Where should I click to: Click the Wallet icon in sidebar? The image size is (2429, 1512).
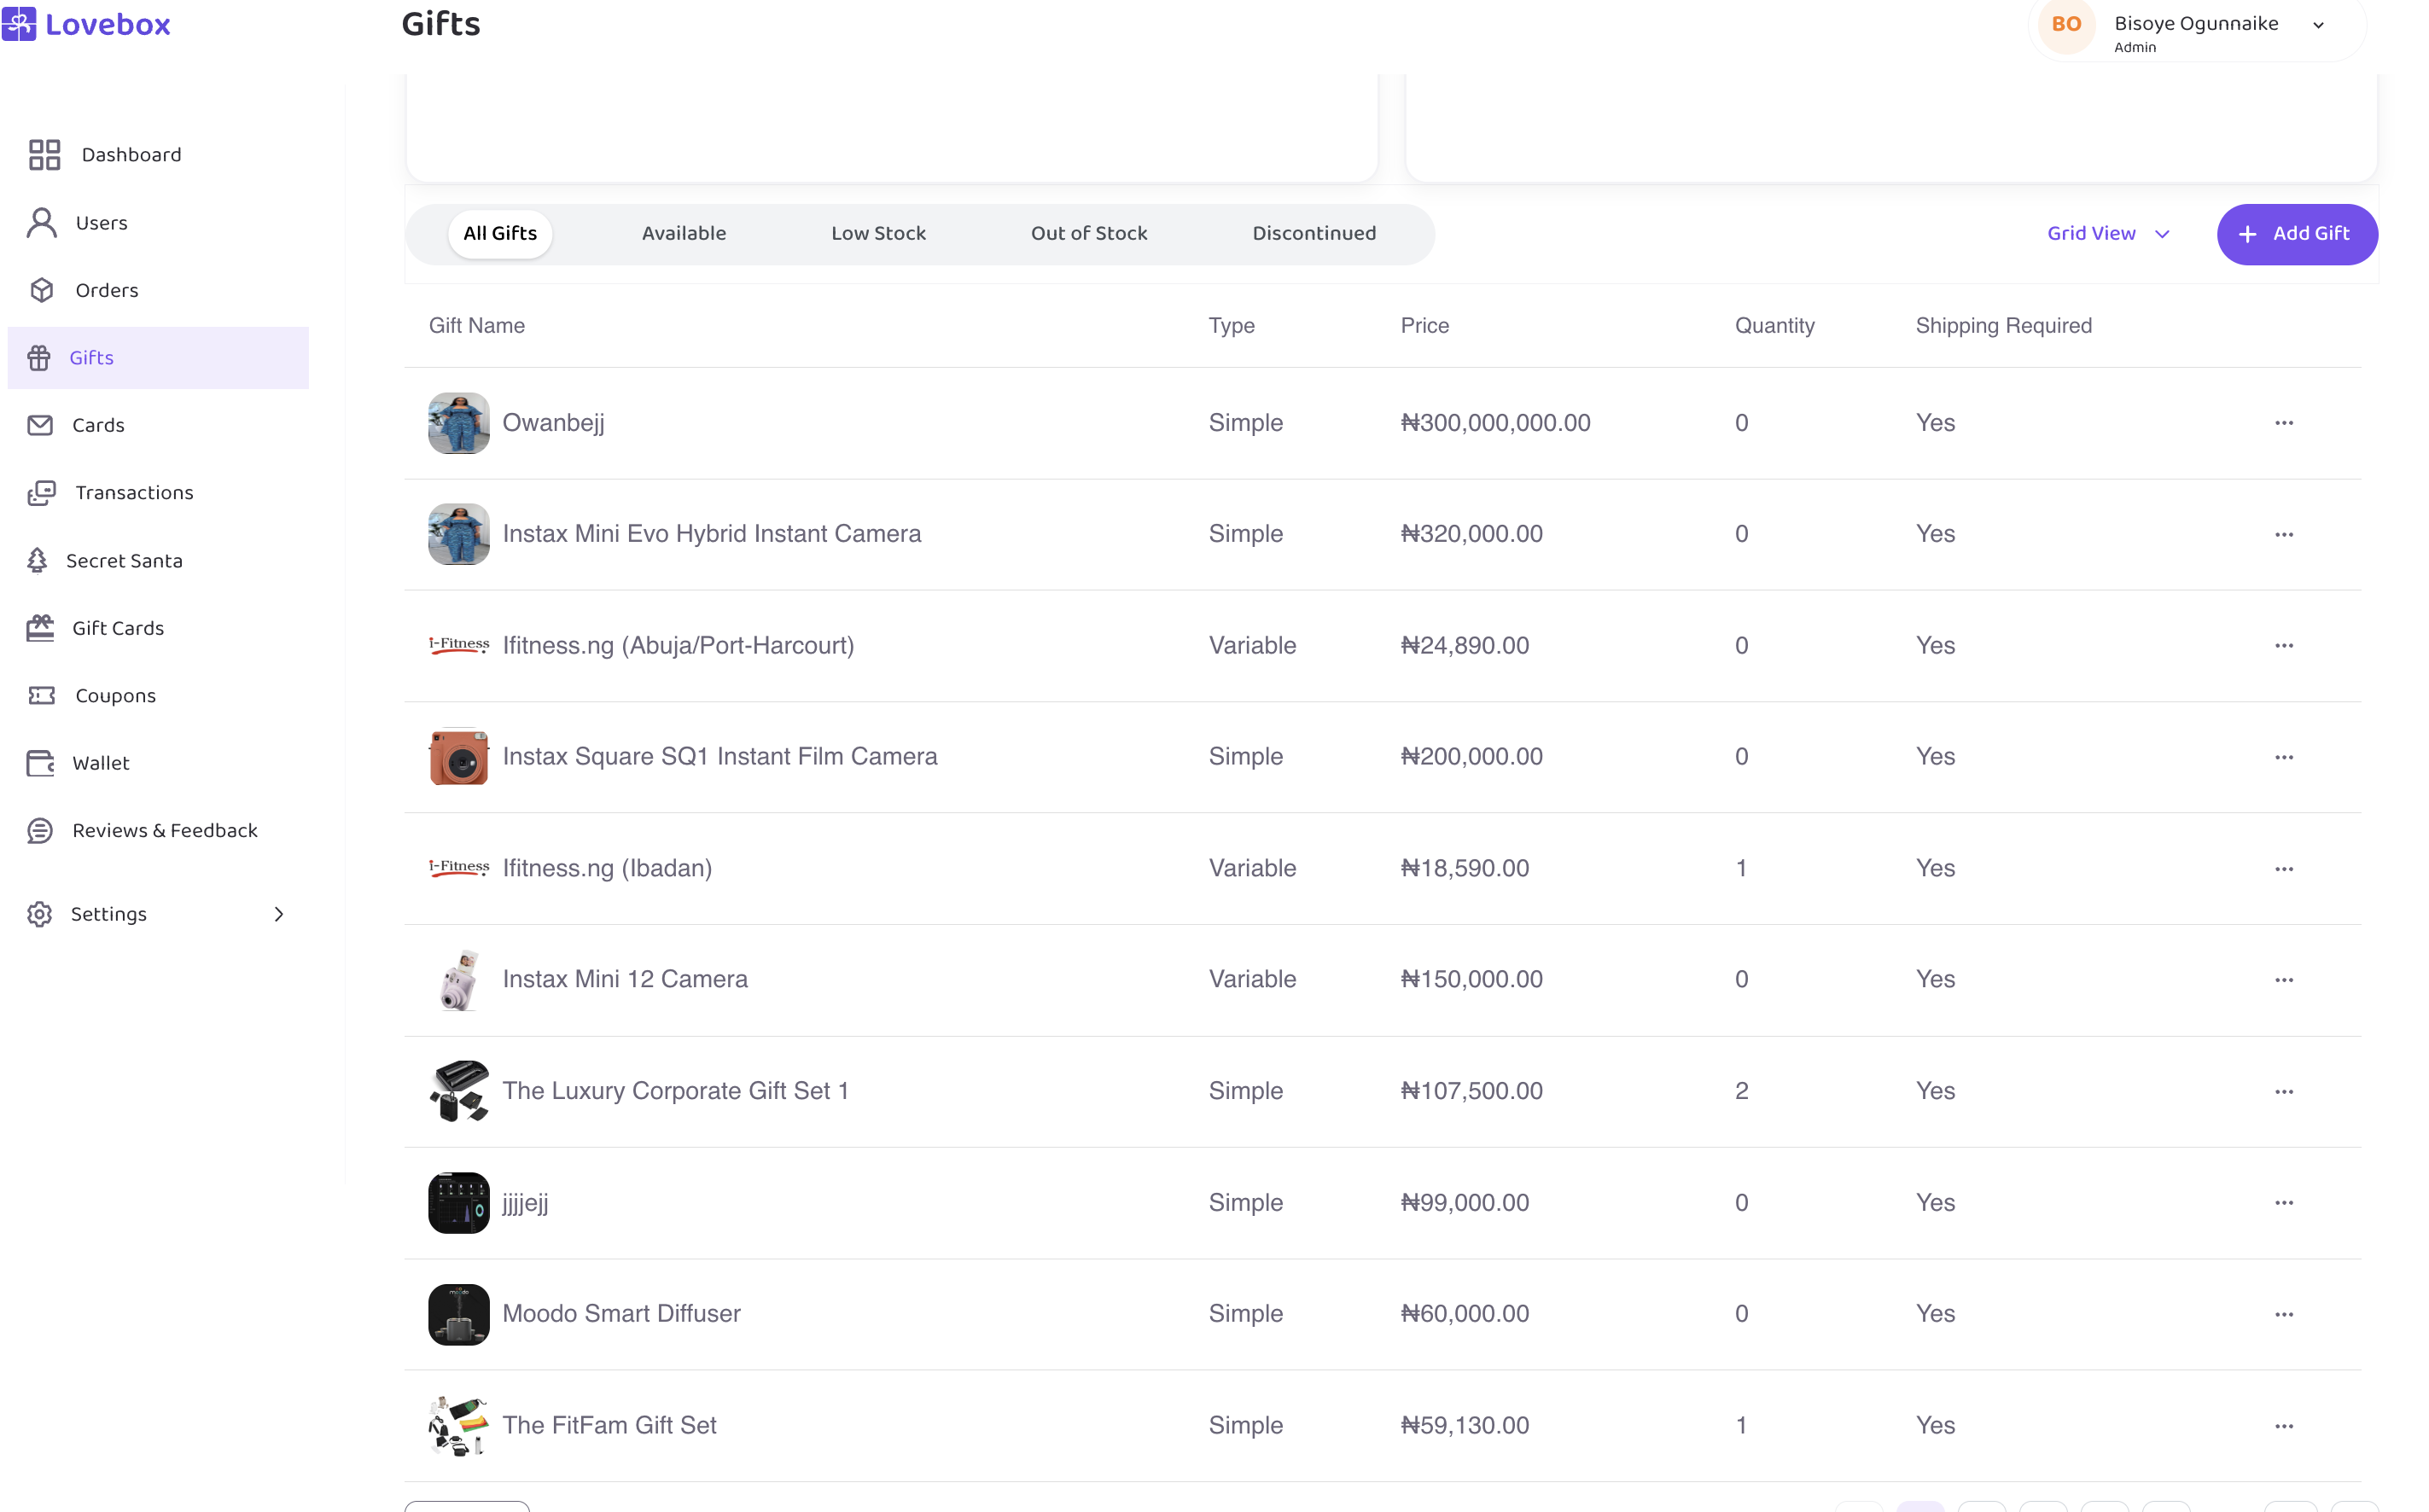[x=40, y=763]
